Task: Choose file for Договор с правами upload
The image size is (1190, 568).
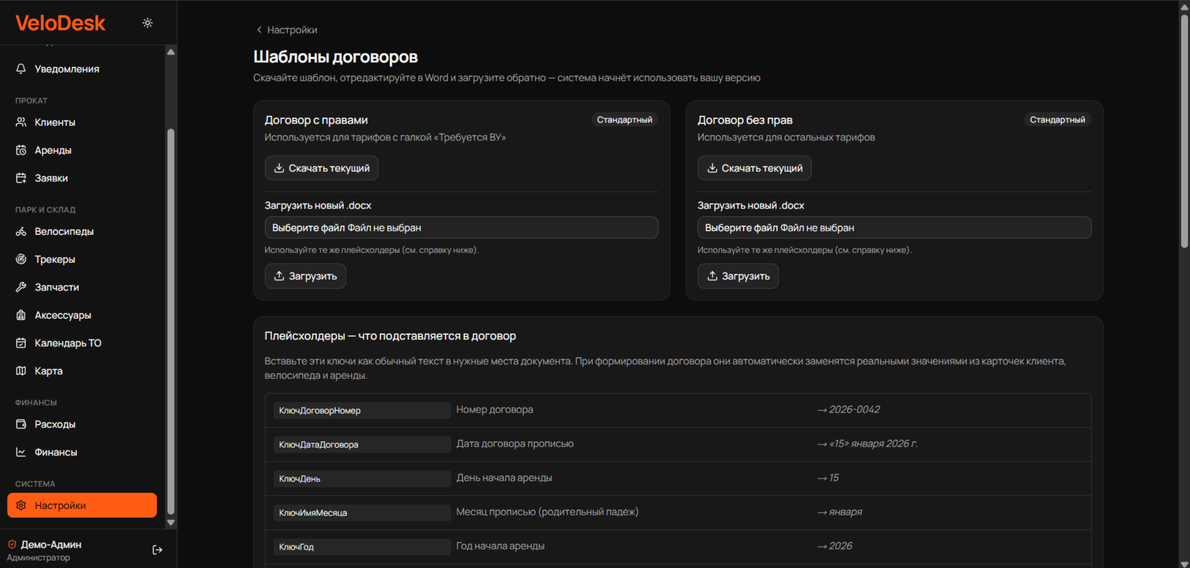Action: point(461,228)
